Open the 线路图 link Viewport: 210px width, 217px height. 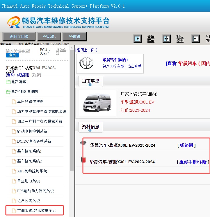point(186,145)
